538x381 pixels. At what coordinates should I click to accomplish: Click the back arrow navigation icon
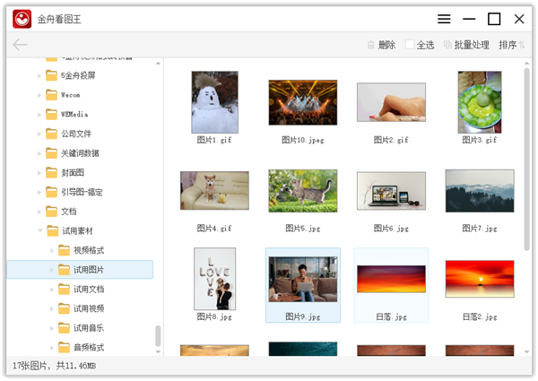click(x=20, y=44)
